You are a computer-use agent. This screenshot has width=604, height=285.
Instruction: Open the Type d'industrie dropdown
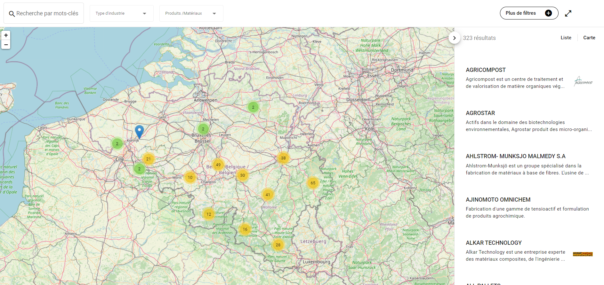[x=122, y=13]
